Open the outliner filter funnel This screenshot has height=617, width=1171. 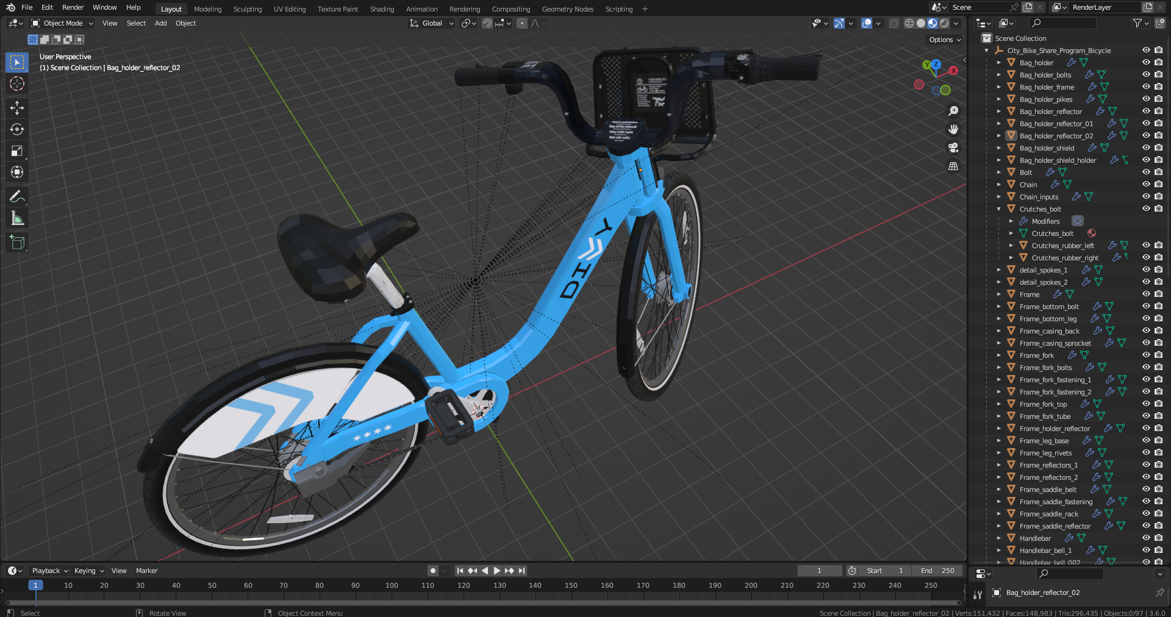coord(1137,23)
